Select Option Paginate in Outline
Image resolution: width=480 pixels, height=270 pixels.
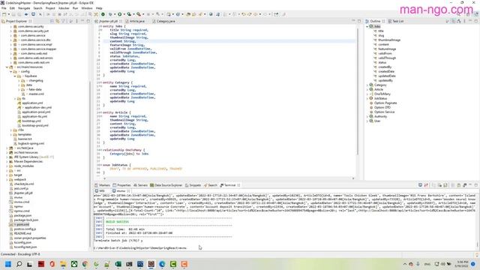(x=385, y=103)
